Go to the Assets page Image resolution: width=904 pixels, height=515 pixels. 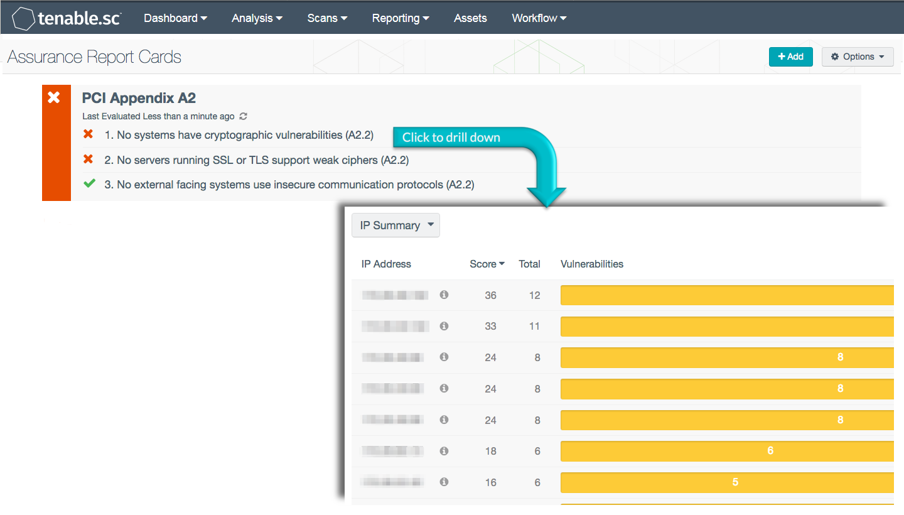pyautogui.click(x=470, y=18)
